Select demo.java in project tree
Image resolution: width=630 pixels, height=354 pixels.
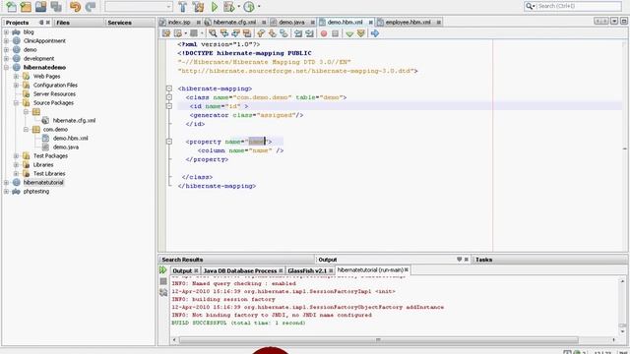pyautogui.click(x=66, y=147)
